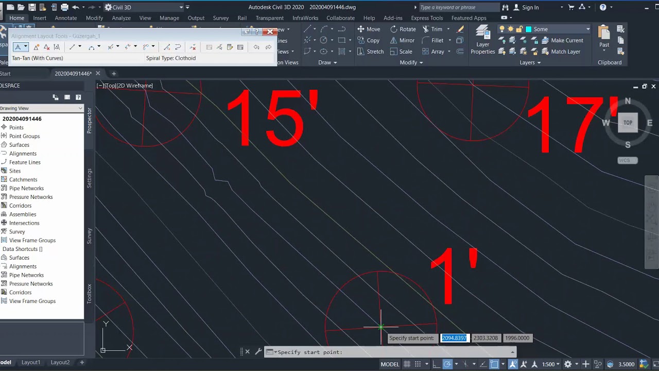
Task: Toggle snap mode dots in status bar
Action: (x=418, y=364)
